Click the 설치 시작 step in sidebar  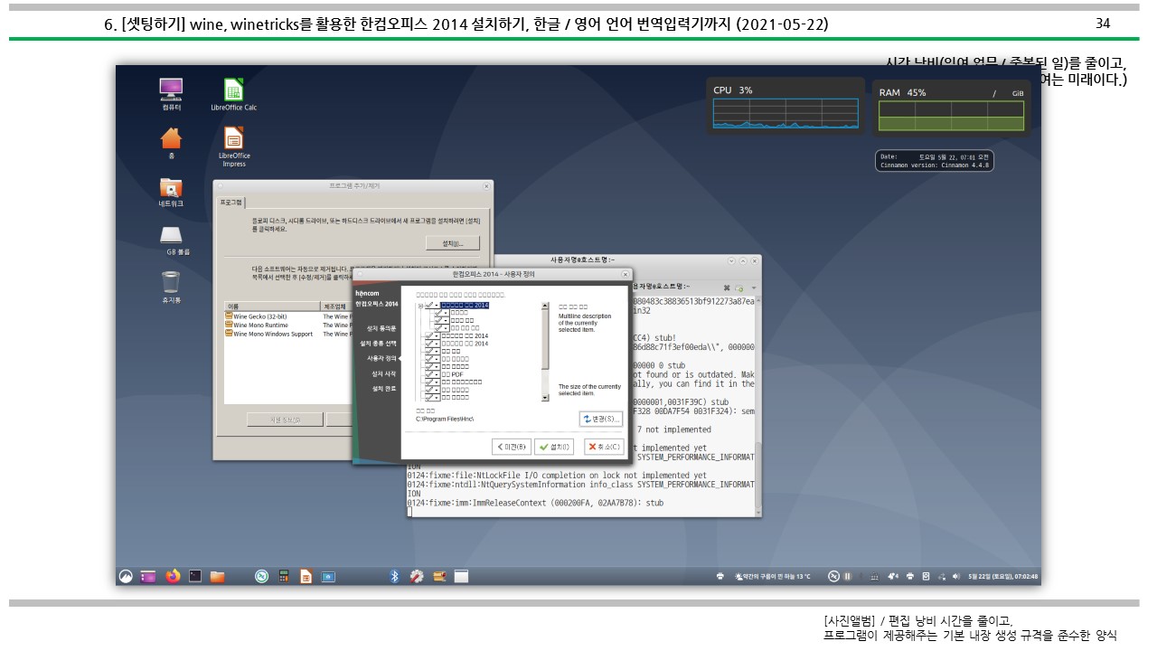coord(384,373)
